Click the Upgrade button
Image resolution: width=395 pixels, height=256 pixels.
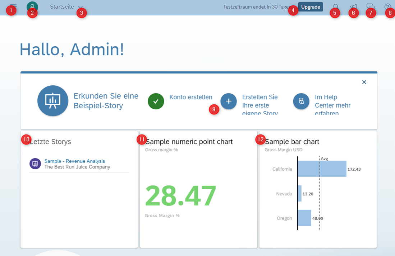coord(311,7)
